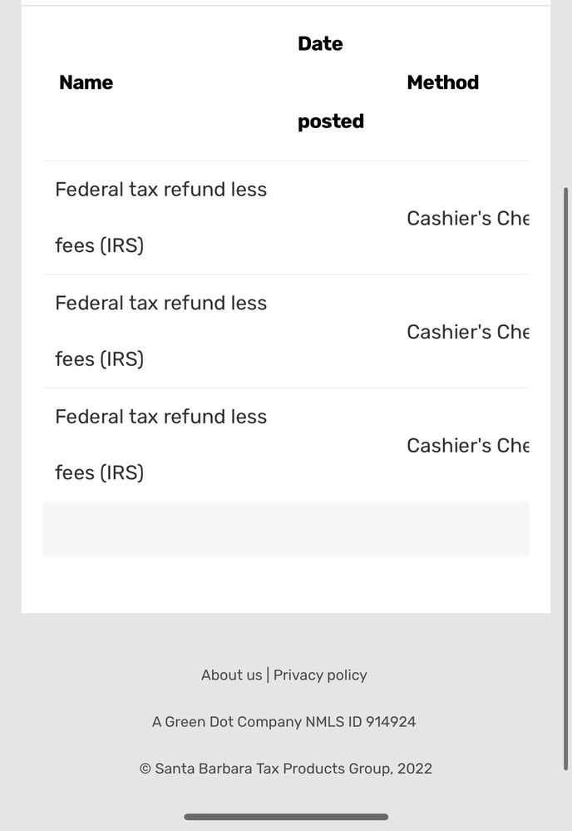Open second row's Federal tax refund entry
This screenshot has width=572, height=831.
coord(161,331)
